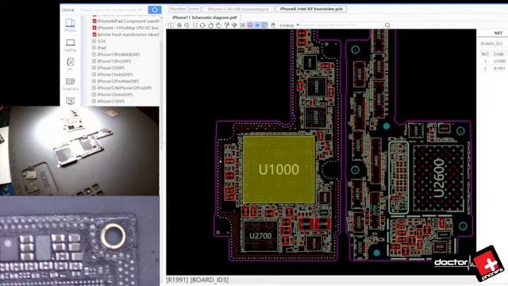The width and height of the screenshot is (508, 286).
Task: Click the Code column header
Action: (x=499, y=54)
